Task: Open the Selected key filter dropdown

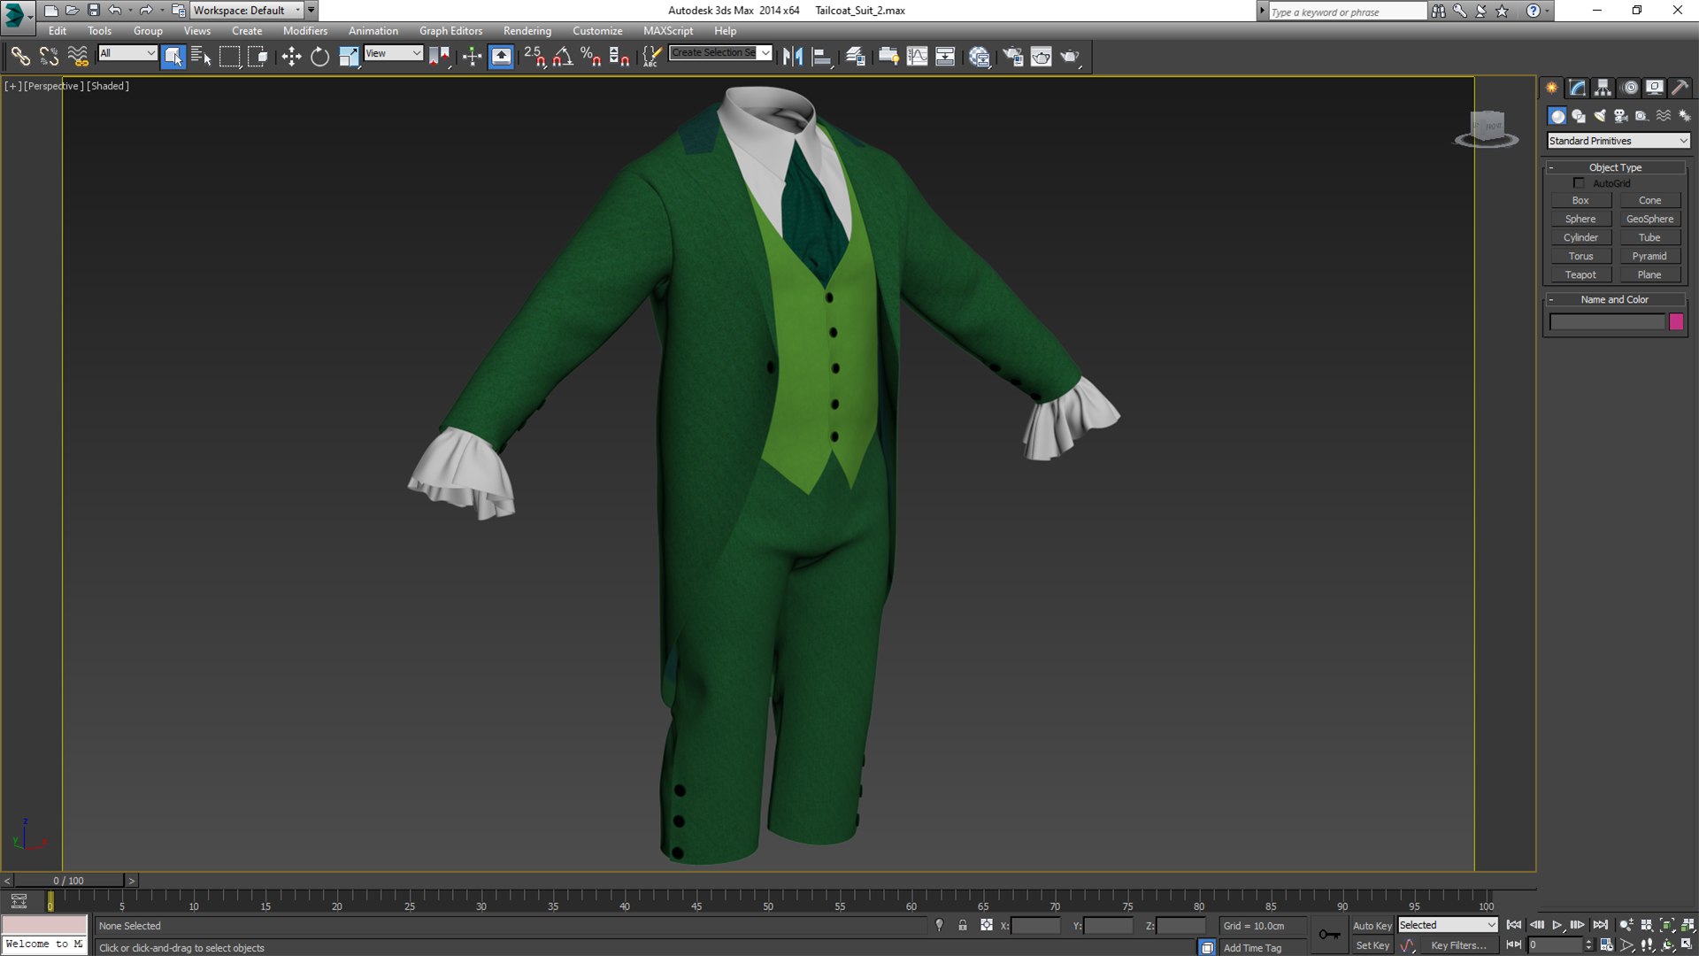Action: 1448,925
